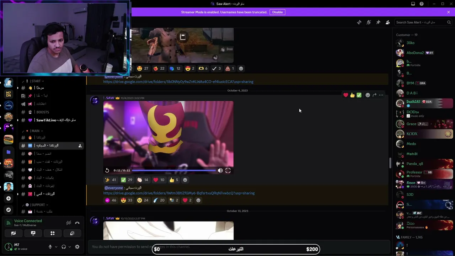Click the invite icon on the selected channel
Image resolution: width=455 pixels, height=256 pixels.
(x=80, y=146)
